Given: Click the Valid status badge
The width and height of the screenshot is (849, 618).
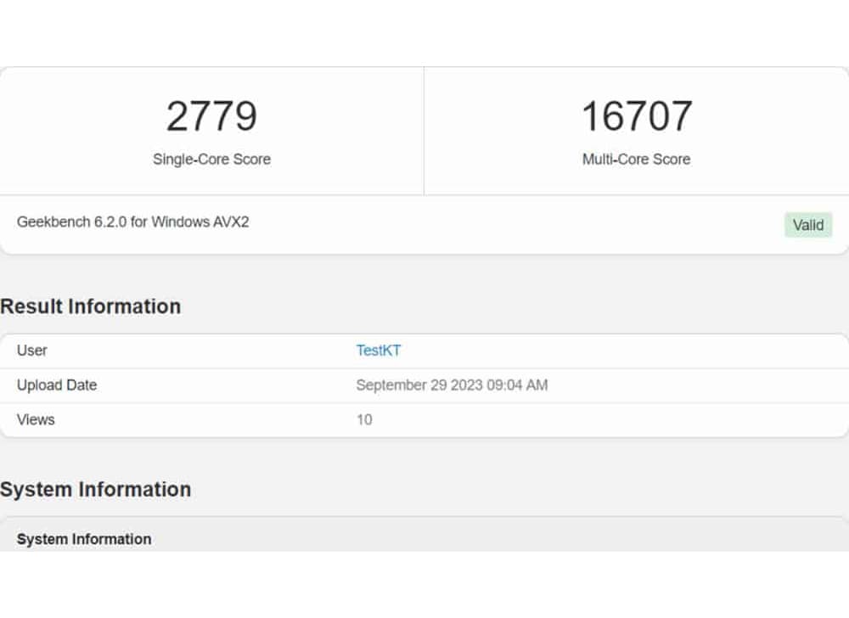Looking at the screenshot, I should coord(808,225).
